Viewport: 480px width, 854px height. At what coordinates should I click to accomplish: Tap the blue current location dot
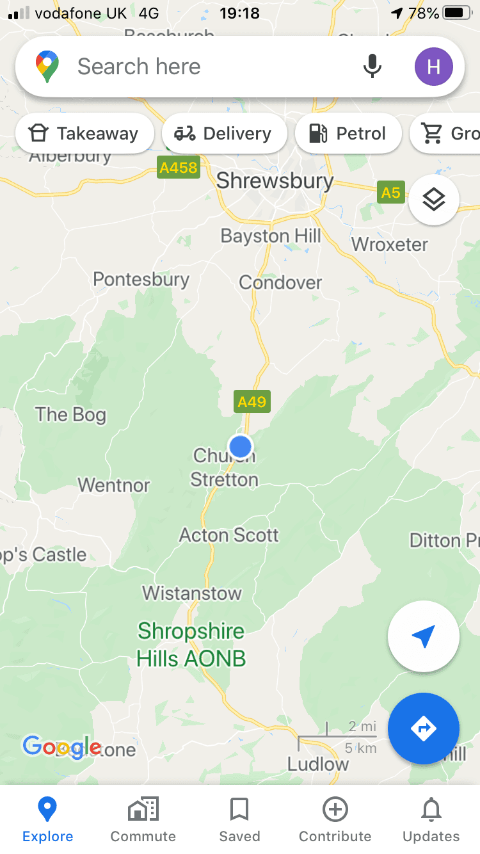(x=241, y=446)
